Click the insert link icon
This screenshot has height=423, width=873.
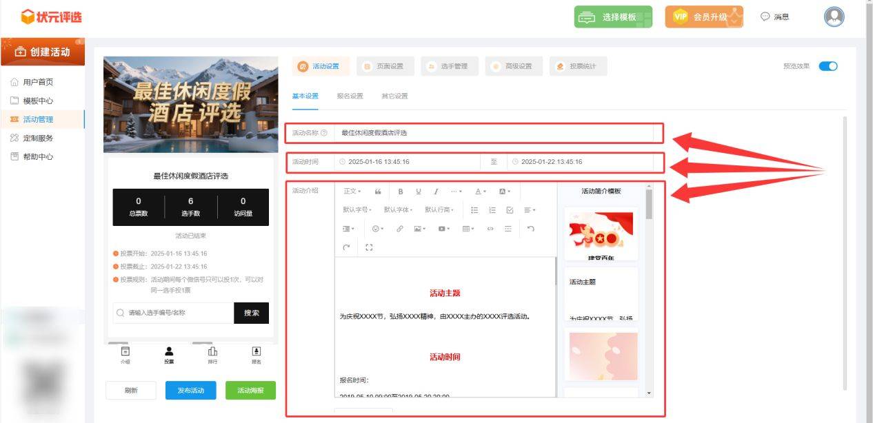pos(400,229)
